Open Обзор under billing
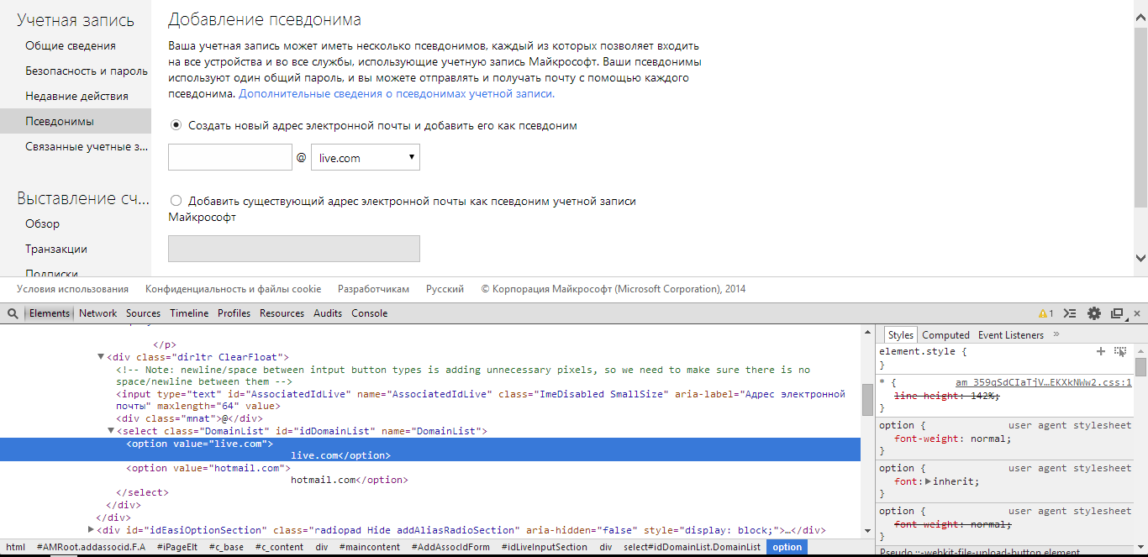This screenshot has width=1148, height=557. 43,224
